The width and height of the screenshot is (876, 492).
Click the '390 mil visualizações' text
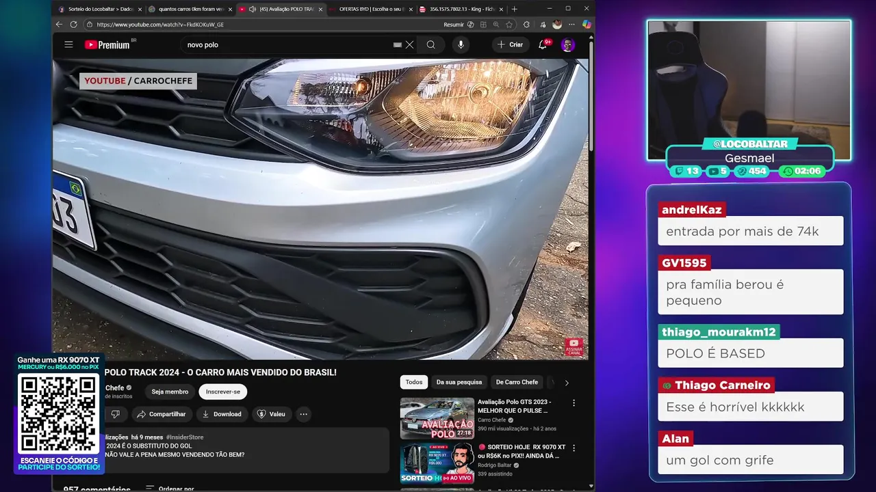503,428
